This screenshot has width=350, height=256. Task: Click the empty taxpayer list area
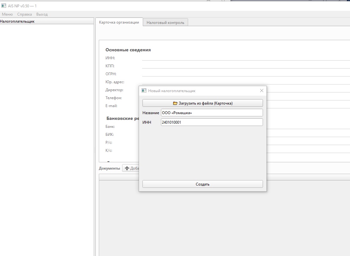tap(47, 128)
